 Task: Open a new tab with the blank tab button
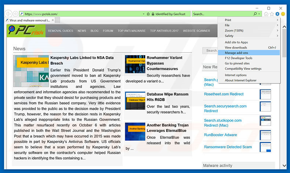(57, 20)
